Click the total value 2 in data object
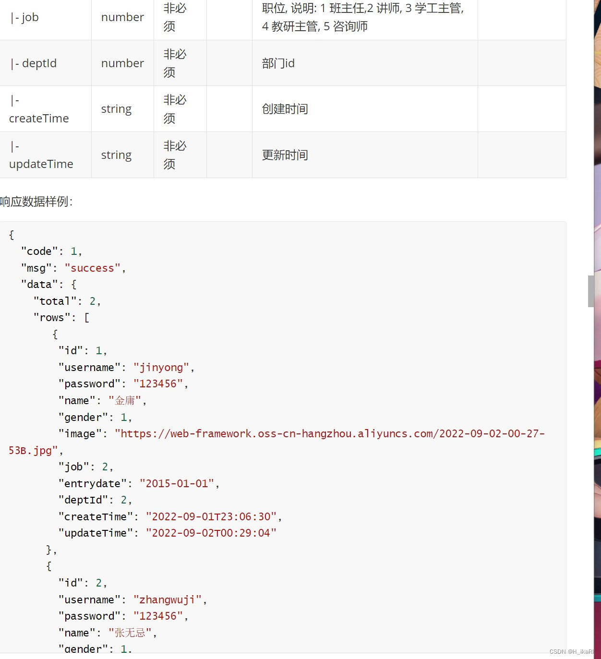Viewport: 601px width, 659px height. [x=95, y=301]
